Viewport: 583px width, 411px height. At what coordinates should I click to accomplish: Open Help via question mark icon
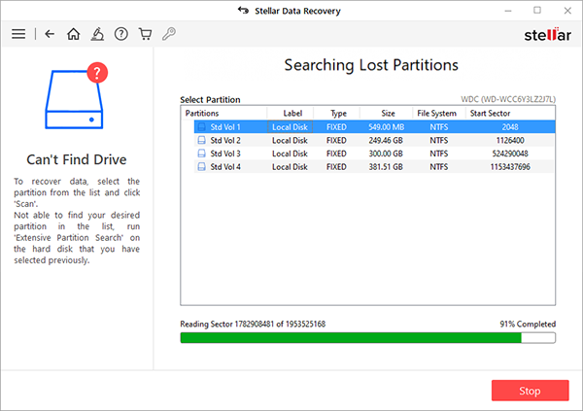[x=121, y=34]
